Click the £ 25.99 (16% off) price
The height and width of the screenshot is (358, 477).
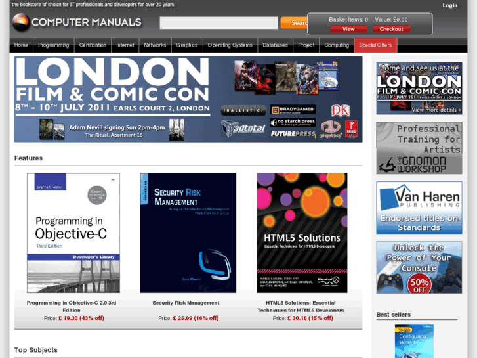tap(196, 318)
